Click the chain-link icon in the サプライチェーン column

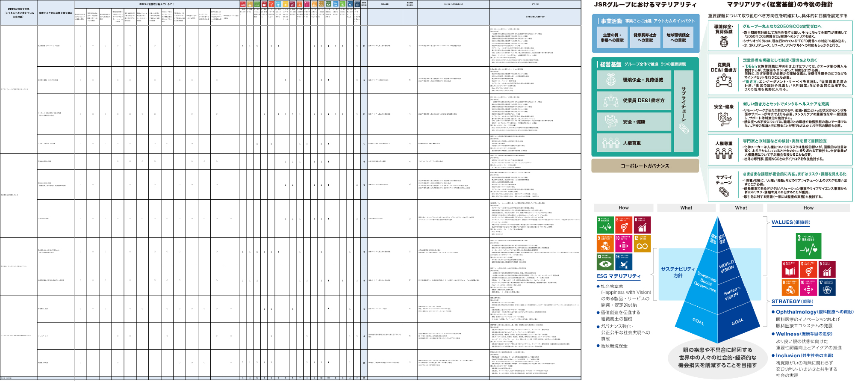click(x=684, y=128)
